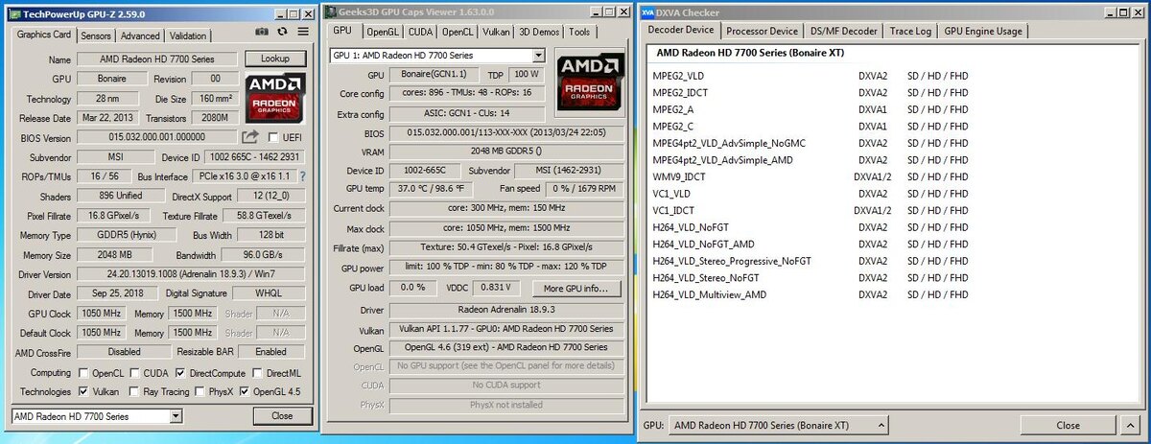The height and width of the screenshot is (444, 1151).
Task: Select the Decoder Device tab
Action: coord(680,31)
